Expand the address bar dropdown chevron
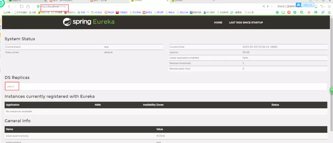This screenshot has width=333, height=143. click(272, 7)
